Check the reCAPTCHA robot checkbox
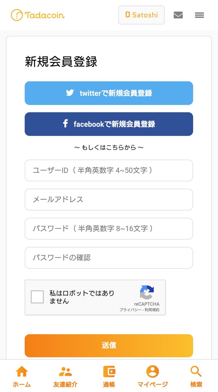This screenshot has height=392, width=218. pyautogui.click(x=37, y=297)
